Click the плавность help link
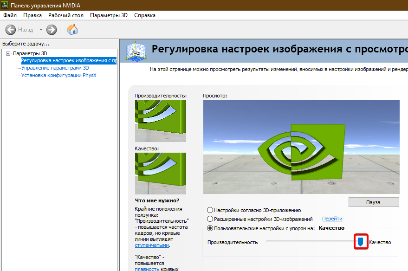This screenshot has width=408, height=271. 147,269
